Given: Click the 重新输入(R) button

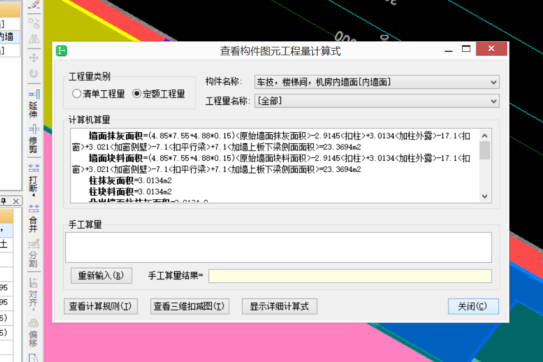Looking at the screenshot, I should click(x=101, y=276).
